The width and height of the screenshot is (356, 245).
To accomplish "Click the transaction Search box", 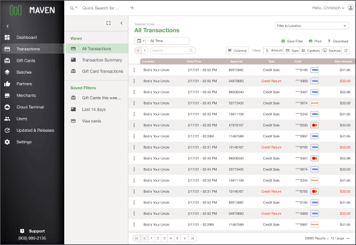I will click(x=173, y=50).
